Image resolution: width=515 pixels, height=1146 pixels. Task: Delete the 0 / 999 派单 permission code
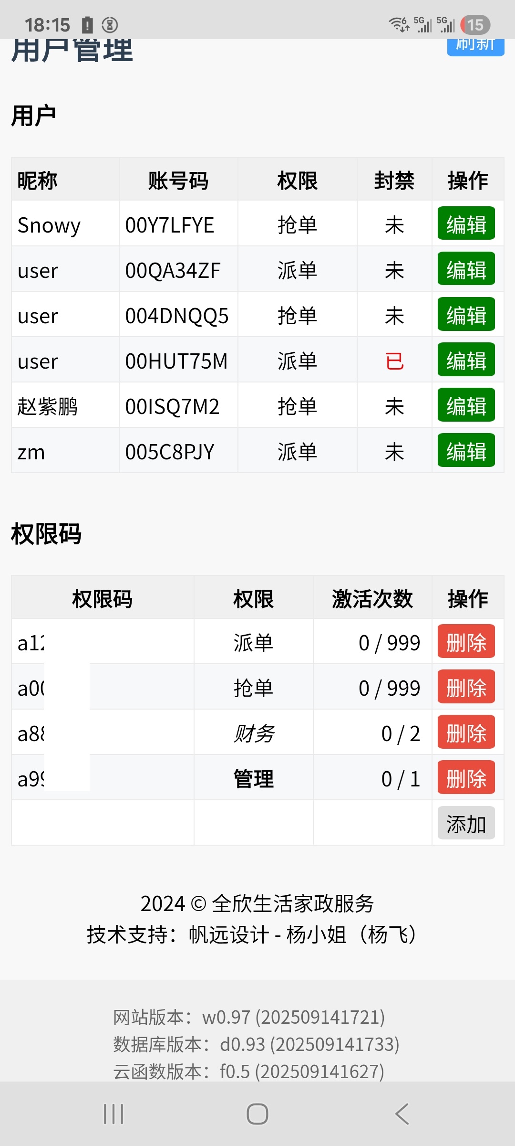[x=466, y=641]
